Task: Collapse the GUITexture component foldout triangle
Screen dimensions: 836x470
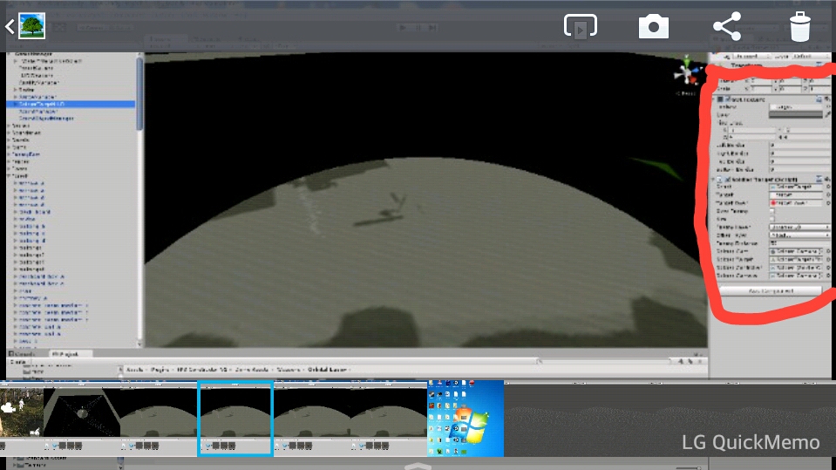Action: 715,99
